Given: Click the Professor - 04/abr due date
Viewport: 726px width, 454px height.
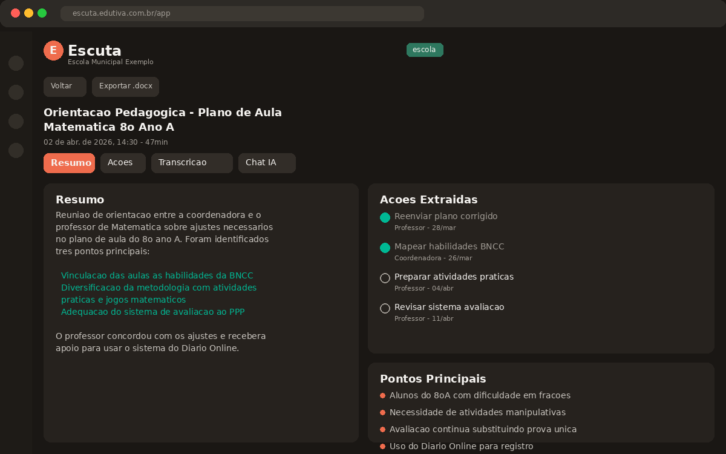Looking at the screenshot, I should pyautogui.click(x=424, y=288).
